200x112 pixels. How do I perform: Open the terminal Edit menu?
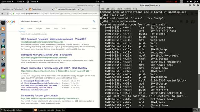tap(107, 9)
